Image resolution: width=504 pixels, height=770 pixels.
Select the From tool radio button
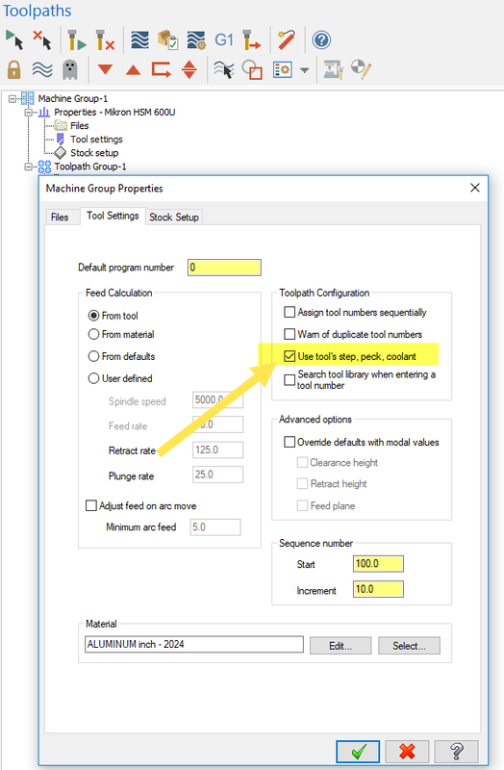tap(93, 316)
